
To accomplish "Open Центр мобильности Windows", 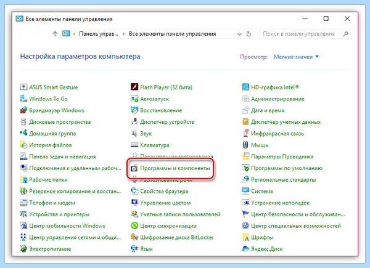I will (62, 226).
